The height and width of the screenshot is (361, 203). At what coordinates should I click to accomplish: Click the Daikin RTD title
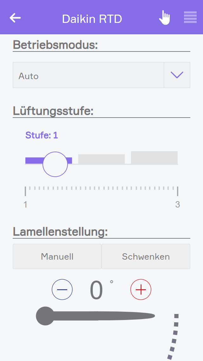click(x=92, y=19)
